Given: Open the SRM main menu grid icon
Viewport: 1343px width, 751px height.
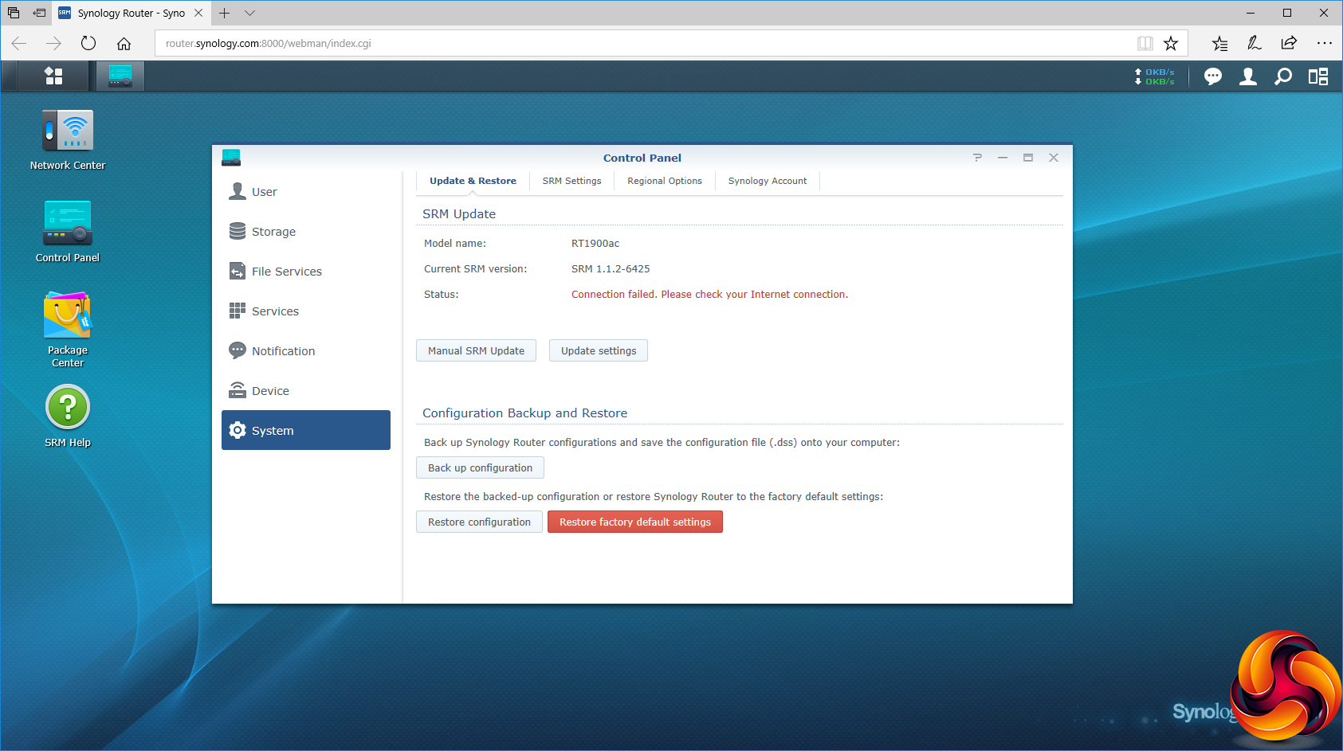Looking at the screenshot, I should coord(53,76).
